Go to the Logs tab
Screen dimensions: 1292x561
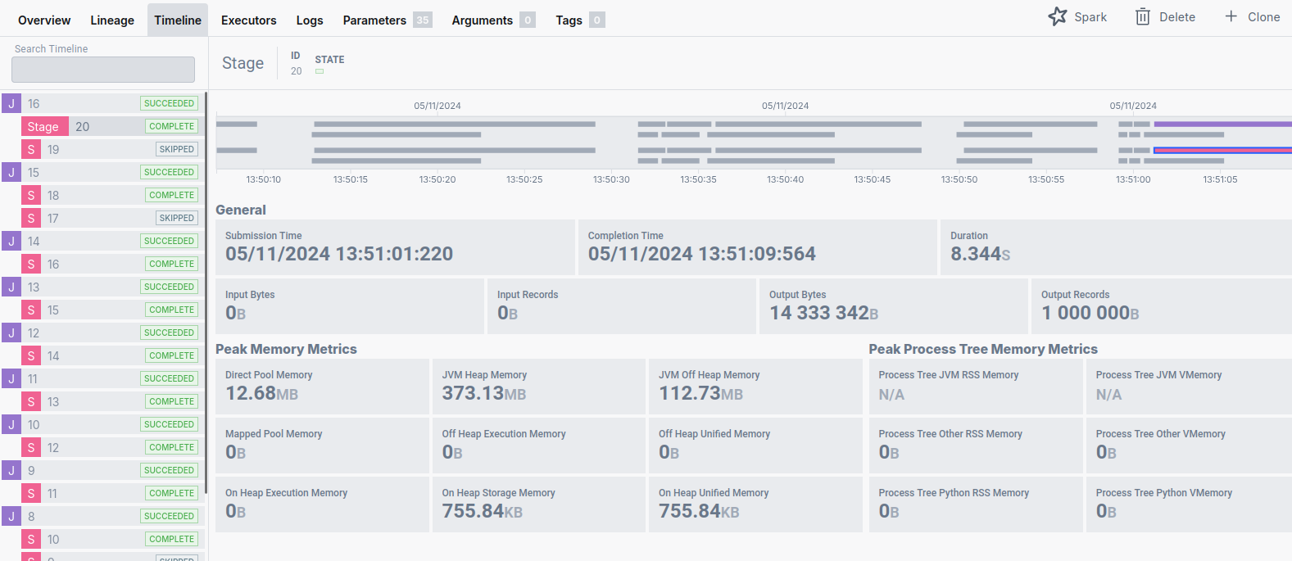click(x=310, y=20)
